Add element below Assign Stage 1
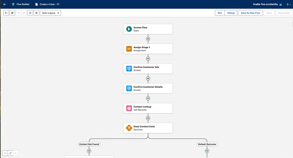 pyautogui.click(x=148, y=59)
